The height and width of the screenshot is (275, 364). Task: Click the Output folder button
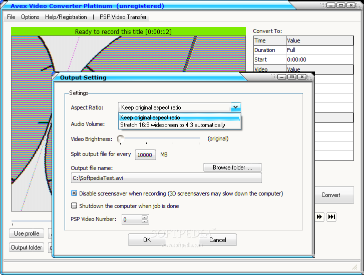coord(27,247)
